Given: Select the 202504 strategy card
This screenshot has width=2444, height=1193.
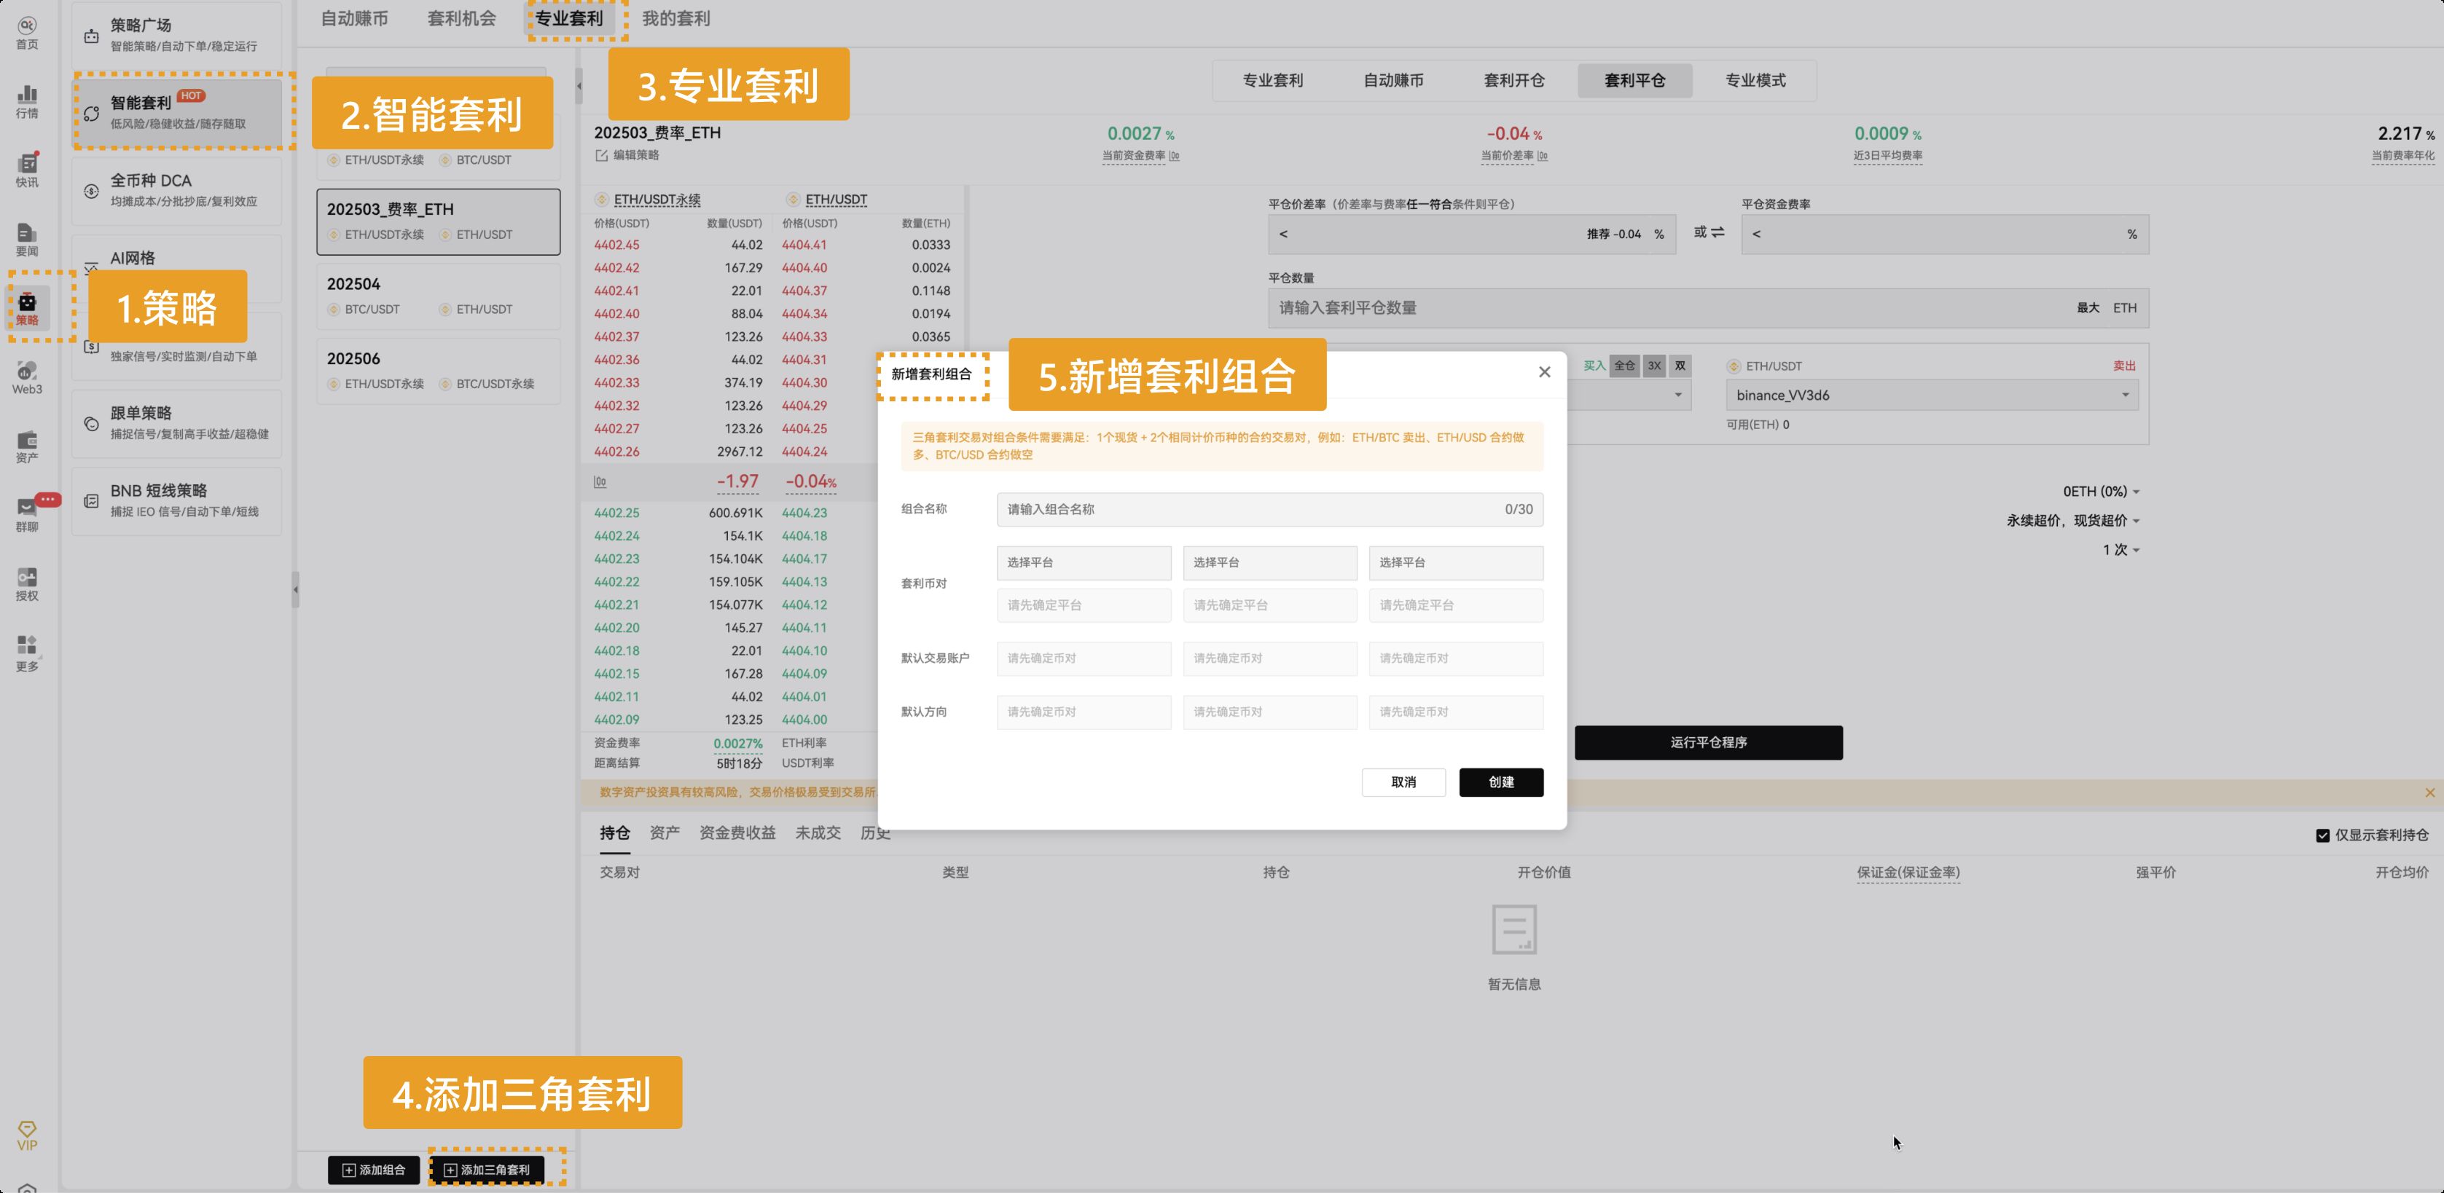Looking at the screenshot, I should coord(439,296).
